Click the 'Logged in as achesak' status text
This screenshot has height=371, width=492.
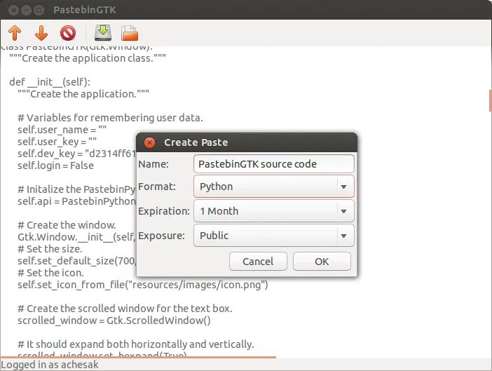coord(50,365)
